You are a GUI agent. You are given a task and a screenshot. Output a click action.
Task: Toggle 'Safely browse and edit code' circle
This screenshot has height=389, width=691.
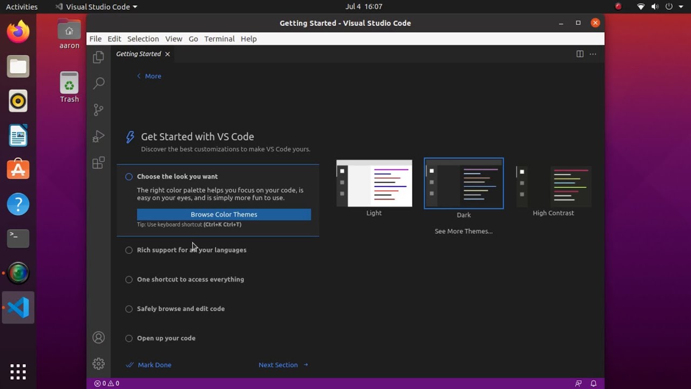tap(129, 309)
